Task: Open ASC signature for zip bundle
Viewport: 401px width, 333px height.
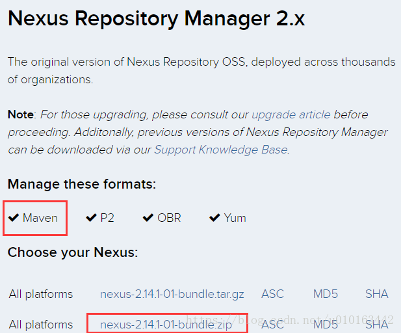Action: point(272,324)
